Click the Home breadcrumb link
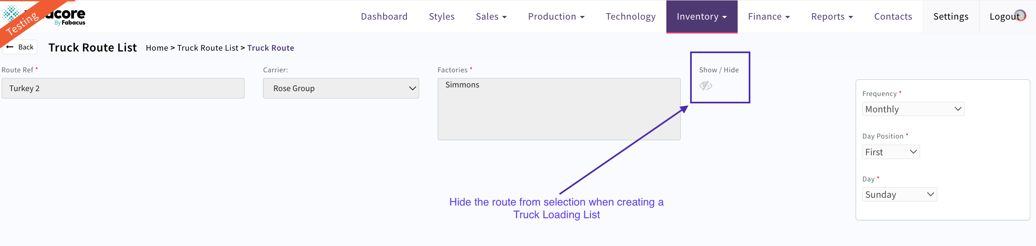The width and height of the screenshot is (1036, 246). coord(157,48)
